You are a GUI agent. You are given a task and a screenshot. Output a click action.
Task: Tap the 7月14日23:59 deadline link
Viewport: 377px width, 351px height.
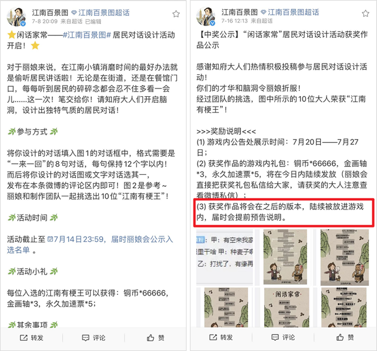(x=75, y=239)
